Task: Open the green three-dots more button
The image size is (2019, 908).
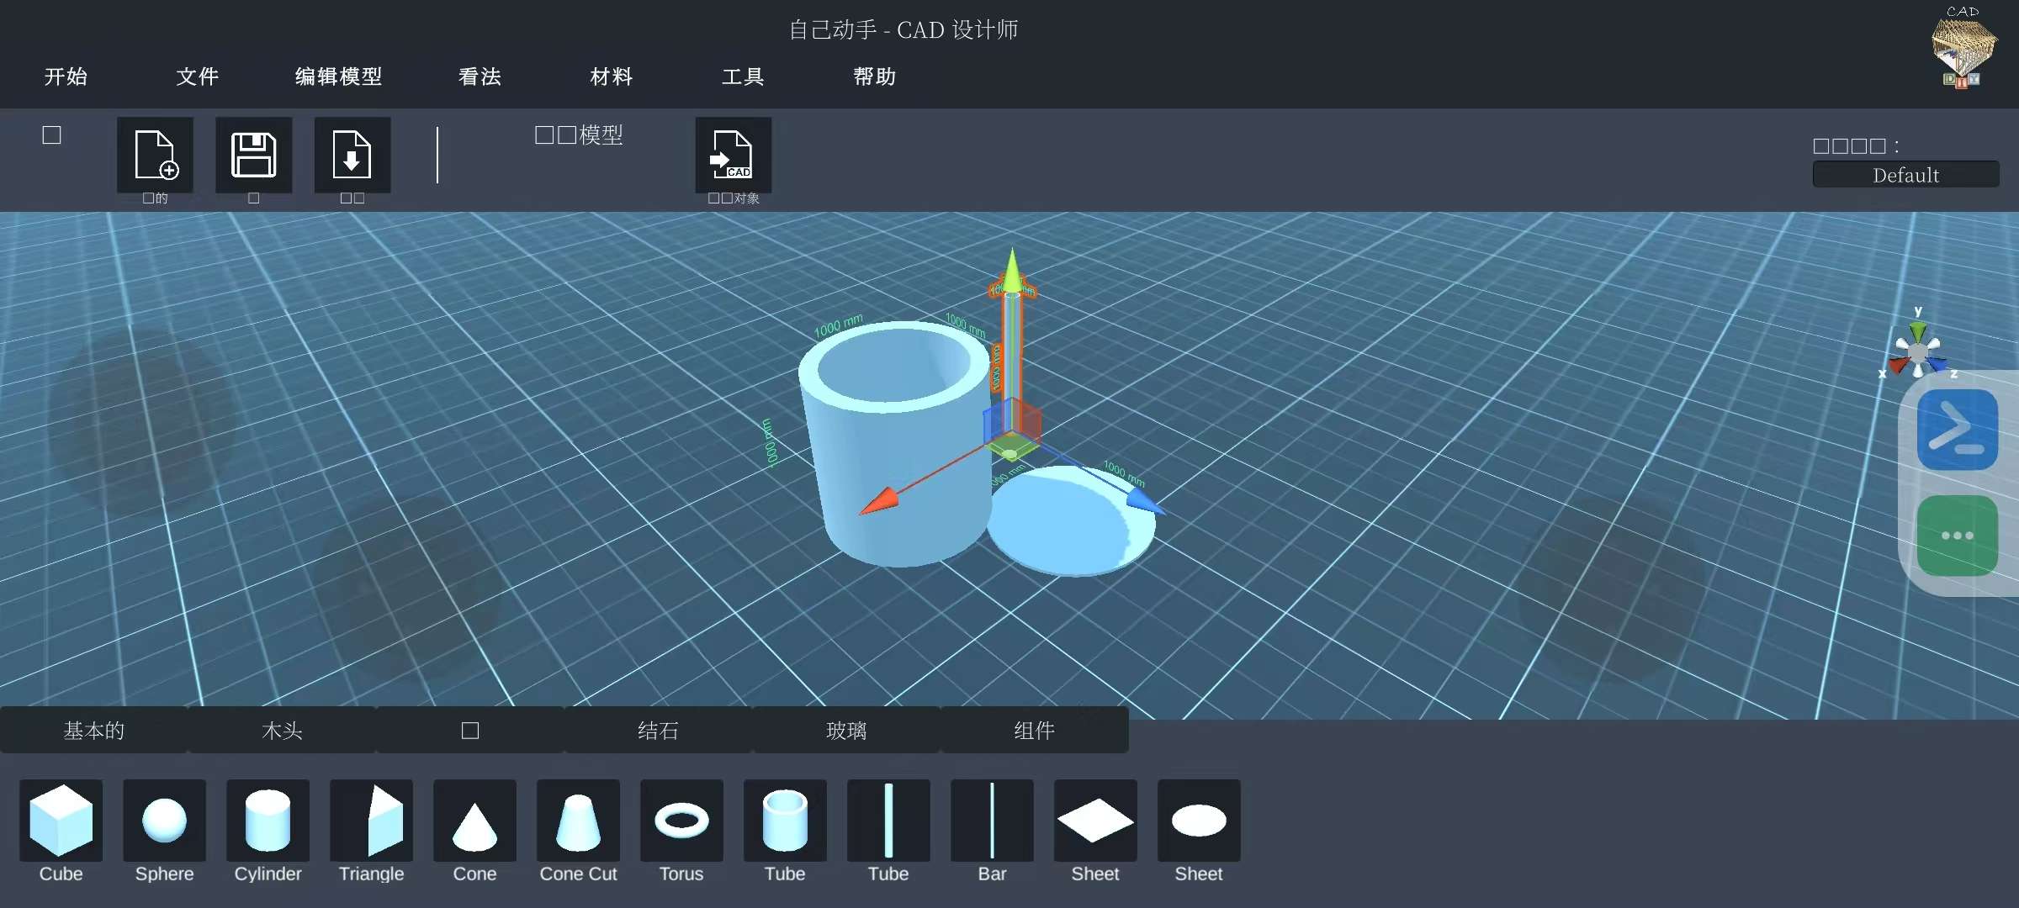Action: click(x=1958, y=536)
